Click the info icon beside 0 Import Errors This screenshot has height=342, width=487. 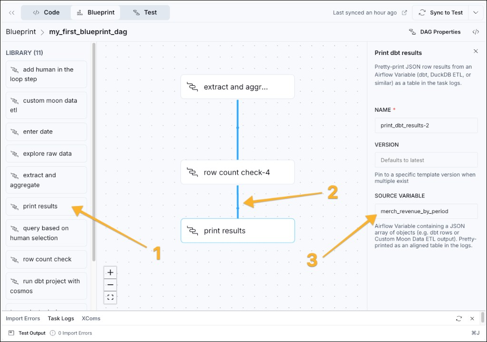click(x=54, y=333)
